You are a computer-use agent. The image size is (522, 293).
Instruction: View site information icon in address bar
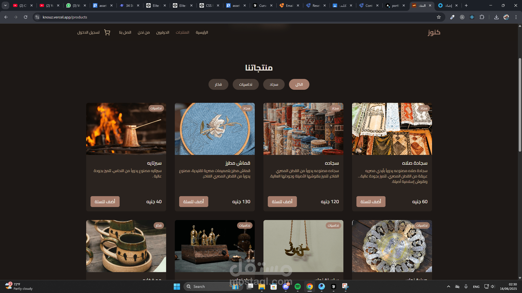click(37, 17)
